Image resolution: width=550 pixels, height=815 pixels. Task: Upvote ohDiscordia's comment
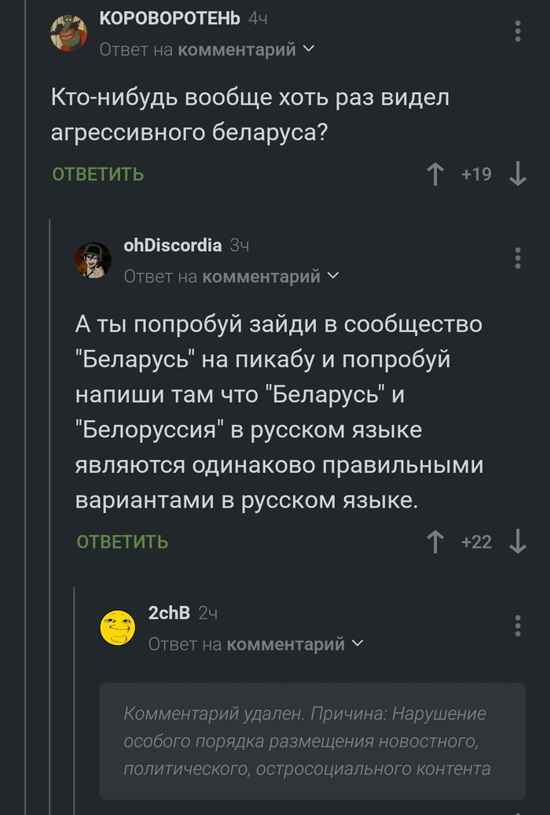pyautogui.click(x=434, y=541)
